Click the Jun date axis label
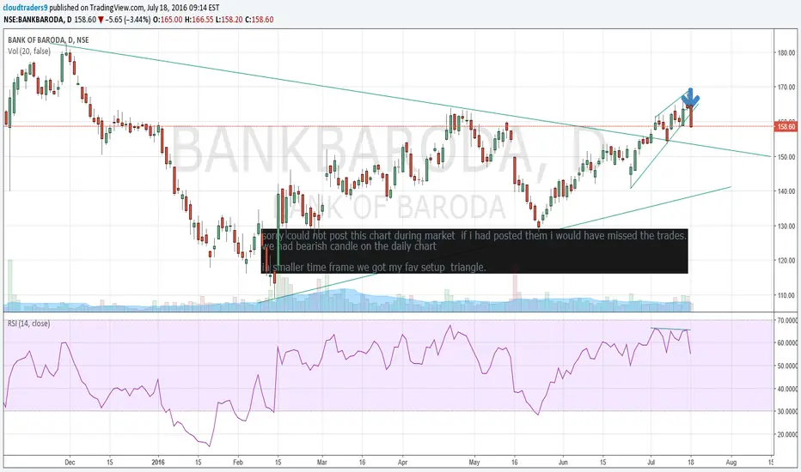Viewport: 801px width, 472px height. tap(563, 463)
